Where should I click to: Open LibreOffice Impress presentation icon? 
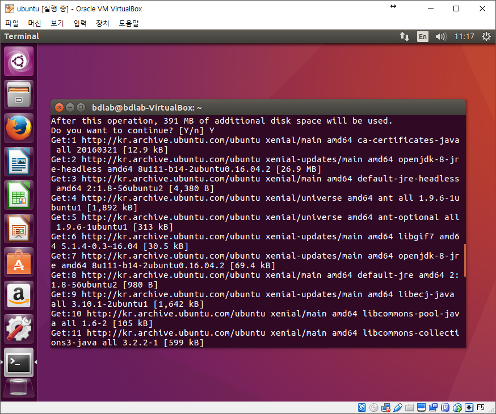coord(19,229)
